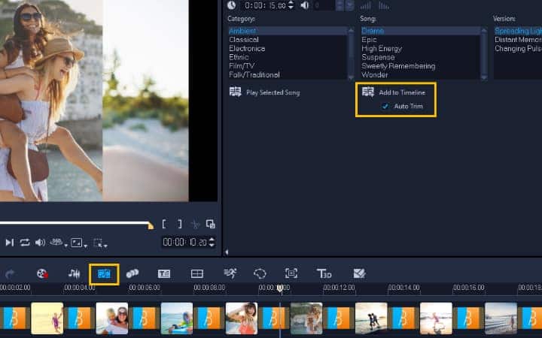Screen dimensions: 542x338
Task: Open the Subtitle Editor toolbar icon
Action: point(164,273)
